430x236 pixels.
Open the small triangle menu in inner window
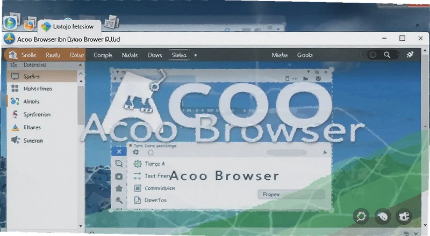(x=308, y=72)
